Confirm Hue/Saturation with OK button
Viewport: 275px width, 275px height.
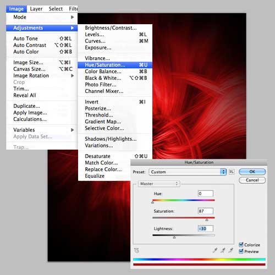(x=252, y=172)
